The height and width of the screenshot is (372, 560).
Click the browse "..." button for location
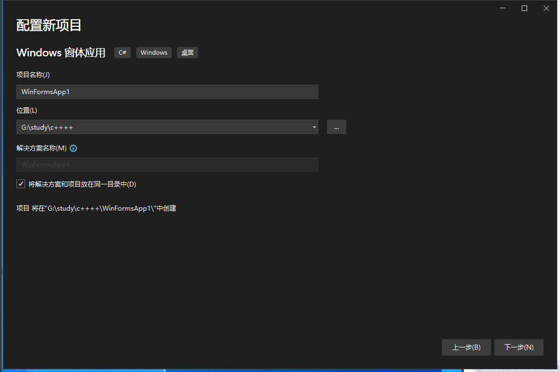[x=336, y=127]
